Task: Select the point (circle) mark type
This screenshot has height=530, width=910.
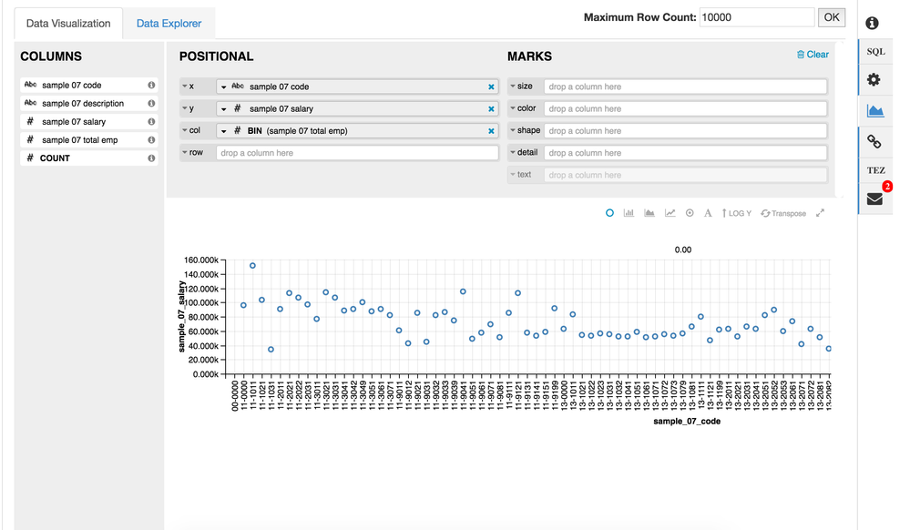Action: (x=609, y=213)
